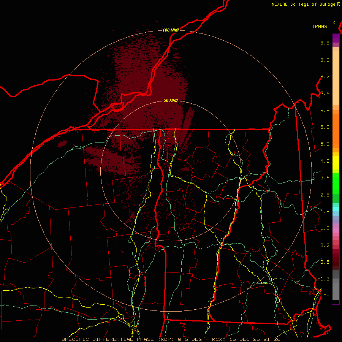Click the 6.6 value on the color scale
This screenshot has height=342, width=342.
(x=325, y=110)
